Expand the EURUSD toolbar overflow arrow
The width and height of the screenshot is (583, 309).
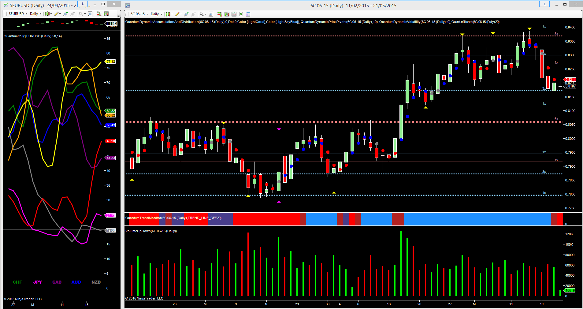(118, 15)
